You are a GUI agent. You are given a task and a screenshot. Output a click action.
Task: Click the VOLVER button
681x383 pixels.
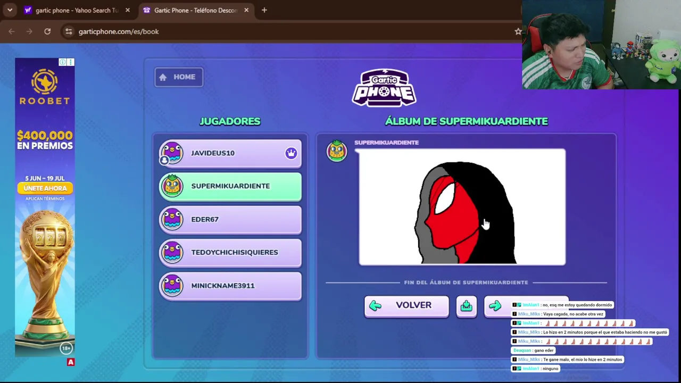click(406, 305)
